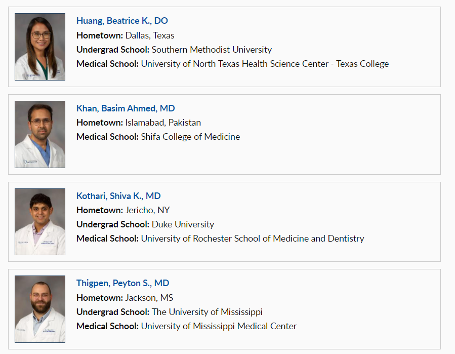Click the photo beside Thigpen, Peyton S.
Image resolution: width=455 pixels, height=354 pixels.
(40, 309)
